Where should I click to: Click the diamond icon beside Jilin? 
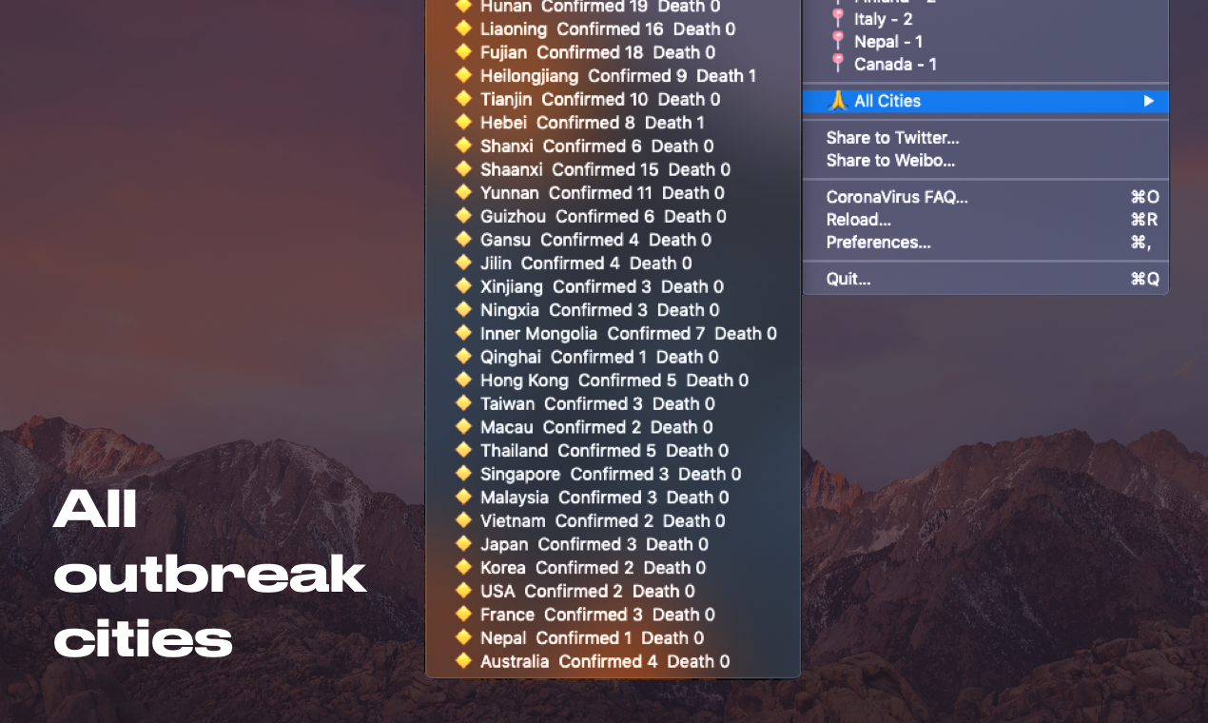tap(463, 263)
